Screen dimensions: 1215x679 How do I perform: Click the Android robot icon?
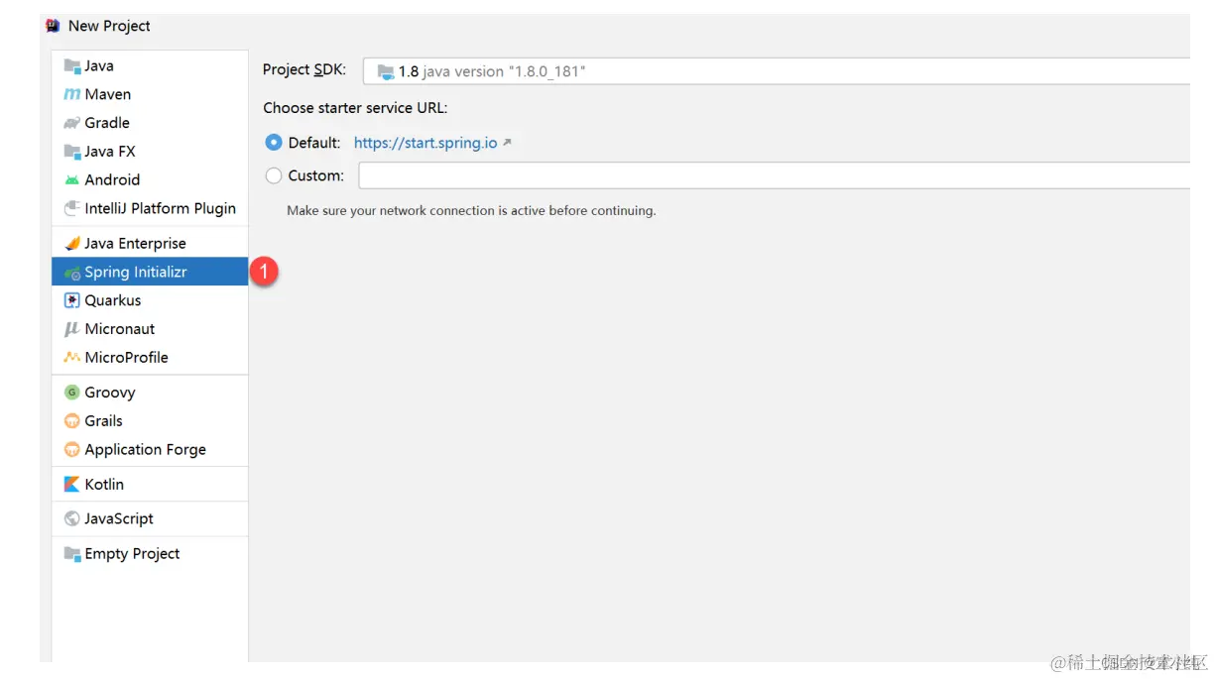pos(71,180)
